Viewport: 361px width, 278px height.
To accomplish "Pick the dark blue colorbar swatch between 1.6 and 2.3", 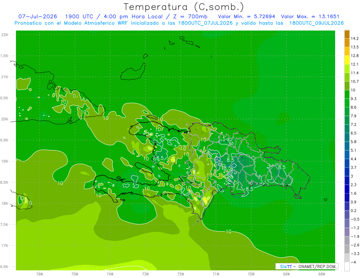I will click(x=347, y=189).
